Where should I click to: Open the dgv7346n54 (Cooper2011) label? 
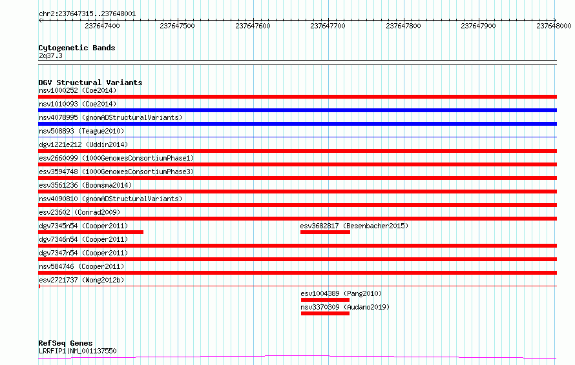(x=83, y=239)
